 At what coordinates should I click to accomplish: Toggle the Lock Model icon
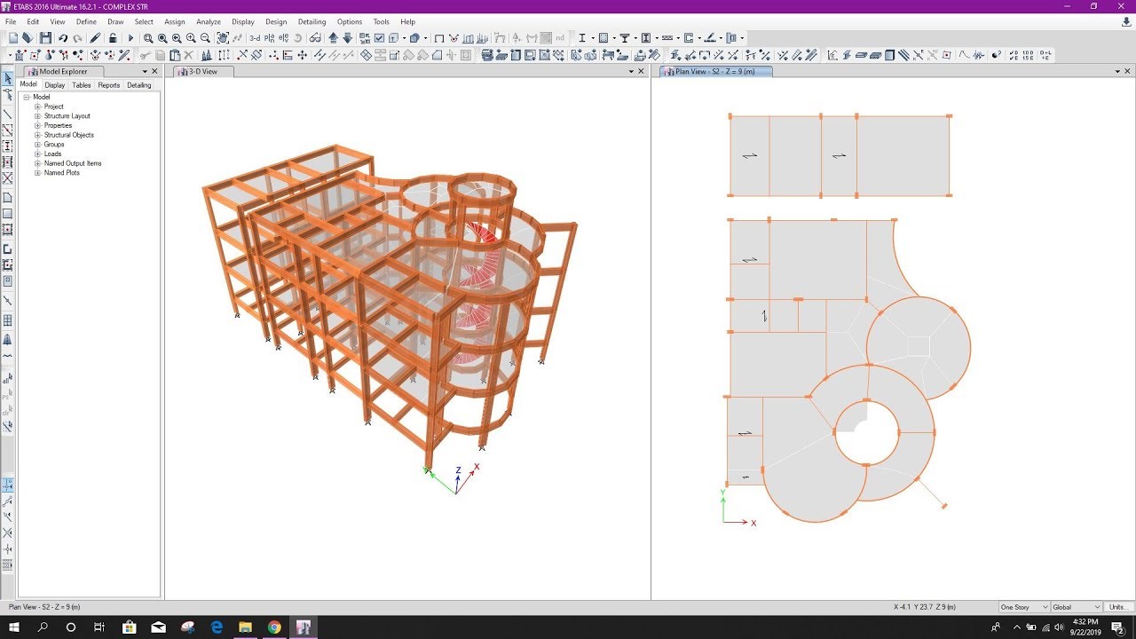tap(114, 37)
